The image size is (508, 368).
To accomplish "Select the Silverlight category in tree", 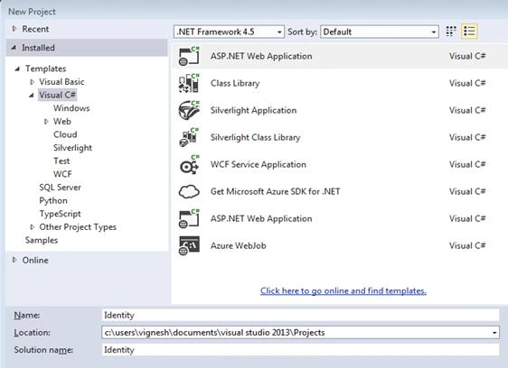I will pos(72,148).
